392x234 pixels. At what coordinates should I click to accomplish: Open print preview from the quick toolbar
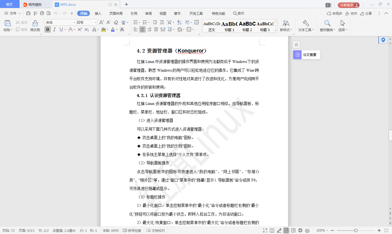[49, 13]
